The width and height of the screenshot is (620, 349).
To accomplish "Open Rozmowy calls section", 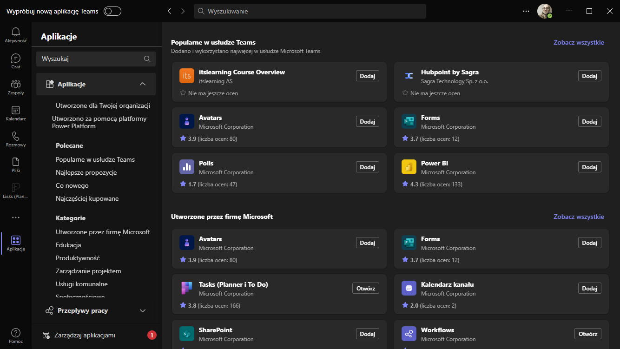I will coord(16,139).
